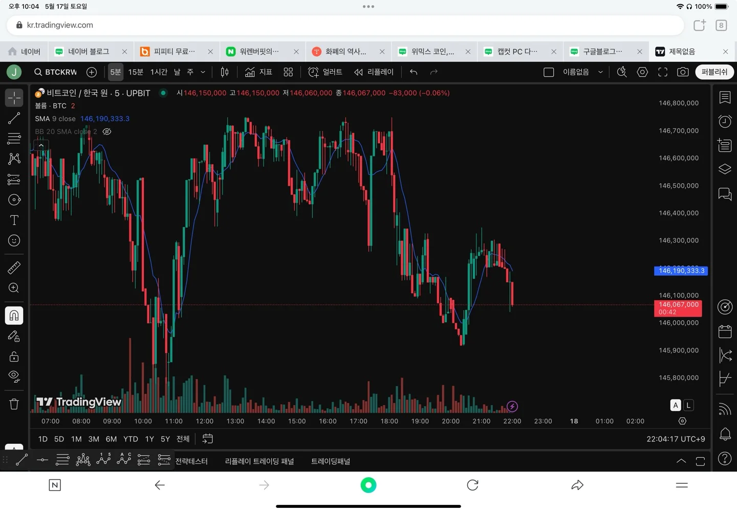This screenshot has height=512, width=737.
Task: Pick the ruler measure tool
Action: pos(14,268)
